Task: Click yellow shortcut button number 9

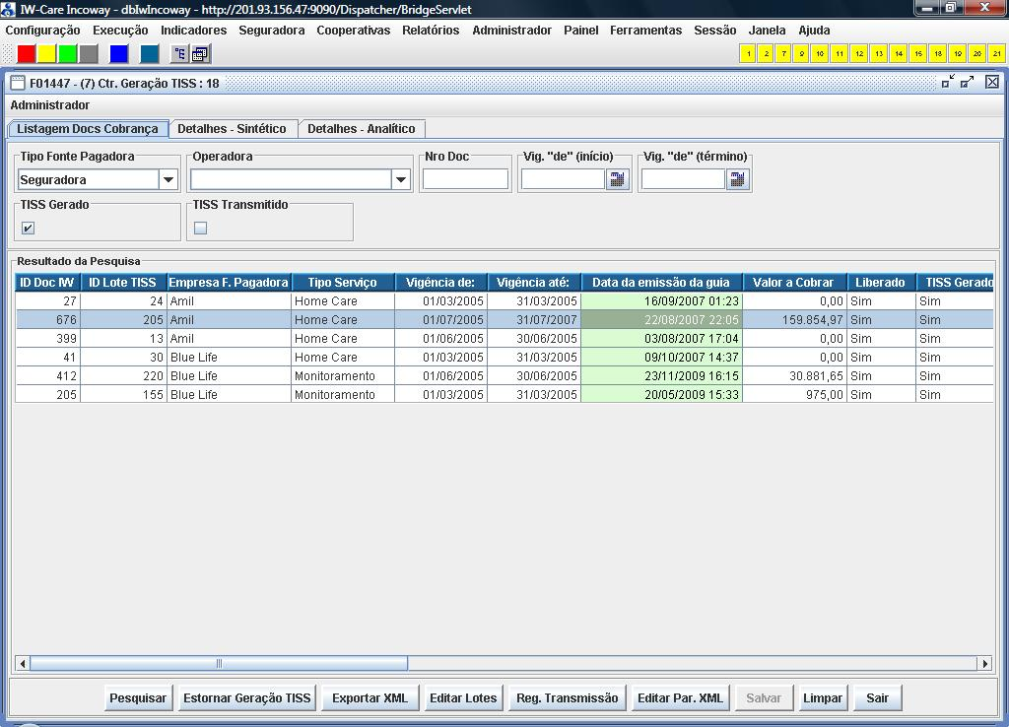Action: tap(802, 54)
